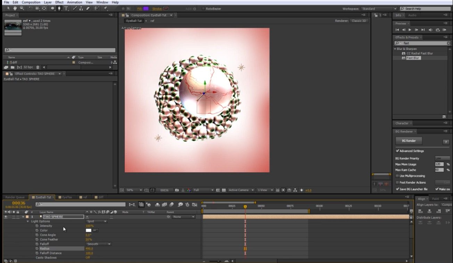Toggle Save BG Launcher file checkbox
The width and height of the screenshot is (453, 263).
click(397, 189)
